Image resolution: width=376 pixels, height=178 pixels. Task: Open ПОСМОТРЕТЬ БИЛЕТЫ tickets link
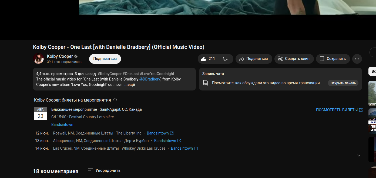pos(339,110)
